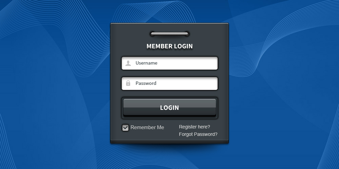Click the MEMBER LOGIN heading

169,46
